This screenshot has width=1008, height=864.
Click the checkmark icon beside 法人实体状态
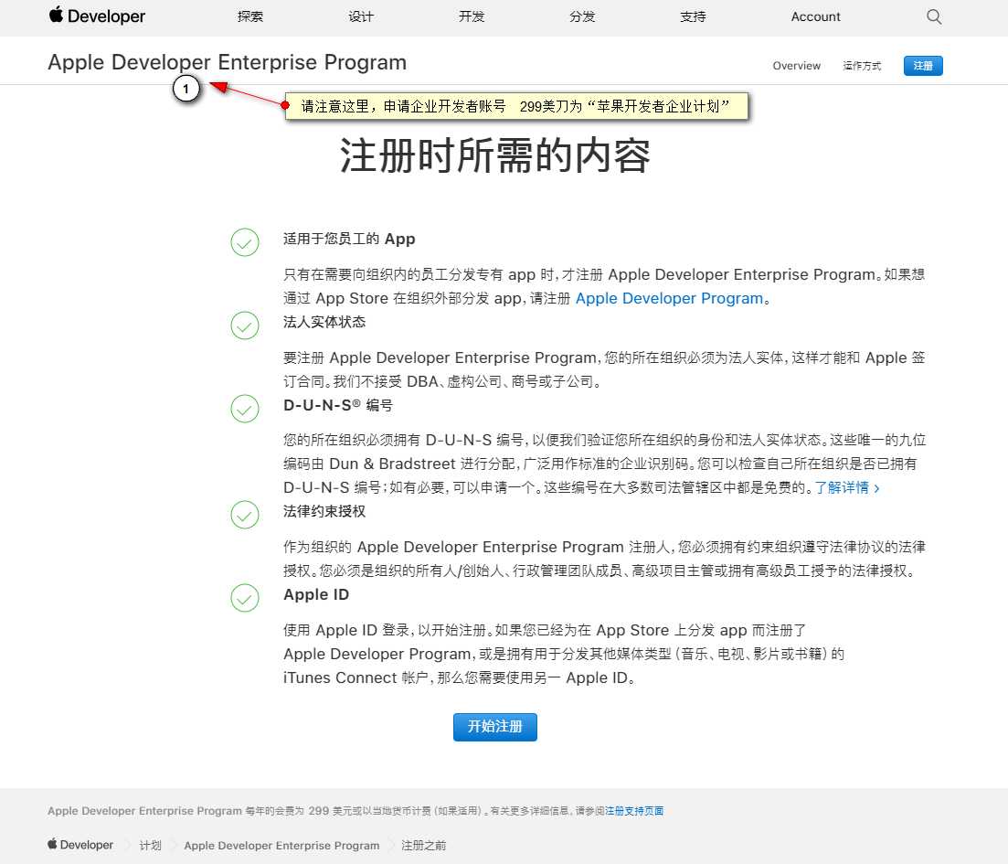click(245, 325)
